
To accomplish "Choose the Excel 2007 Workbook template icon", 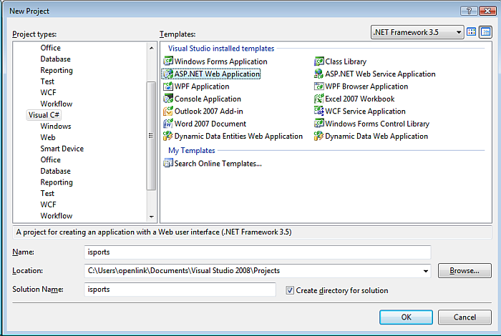I will tap(319, 99).
